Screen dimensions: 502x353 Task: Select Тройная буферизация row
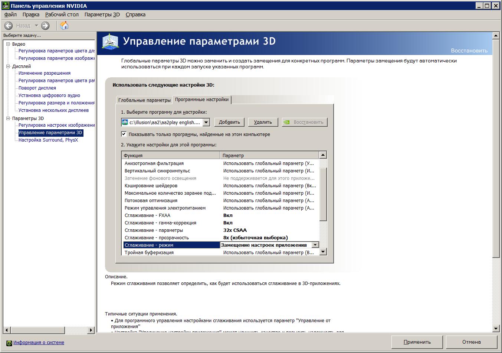[220, 252]
